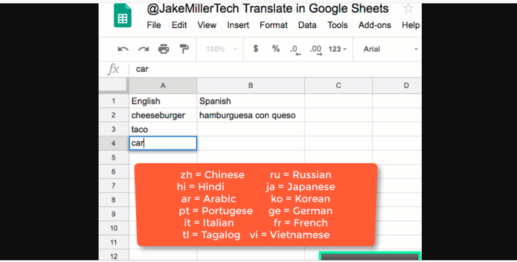Screen dimensions: 517x262
Task: Print the spreadsheet
Action: pyautogui.click(x=164, y=49)
